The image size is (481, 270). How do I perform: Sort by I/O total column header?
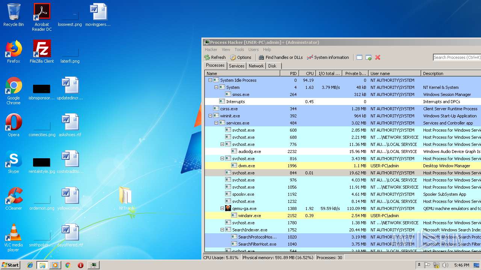[328, 73]
